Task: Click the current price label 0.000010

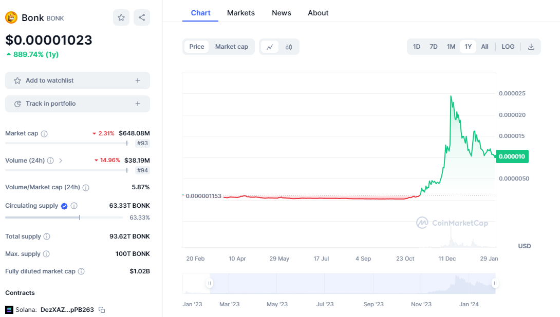Action: 512,156
